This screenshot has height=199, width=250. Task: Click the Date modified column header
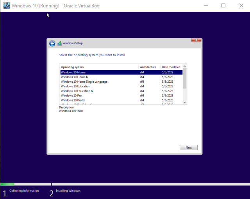pyautogui.click(x=171, y=67)
